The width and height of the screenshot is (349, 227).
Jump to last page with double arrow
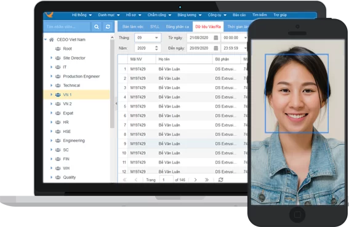click(x=207, y=180)
